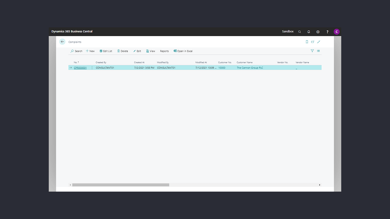The height and width of the screenshot is (219, 390).
Task: Open the top bar search magnifier
Action: tap(300, 32)
